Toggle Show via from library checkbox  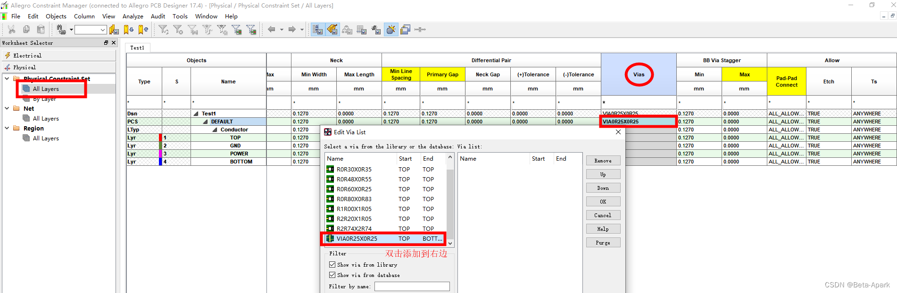[332, 265]
